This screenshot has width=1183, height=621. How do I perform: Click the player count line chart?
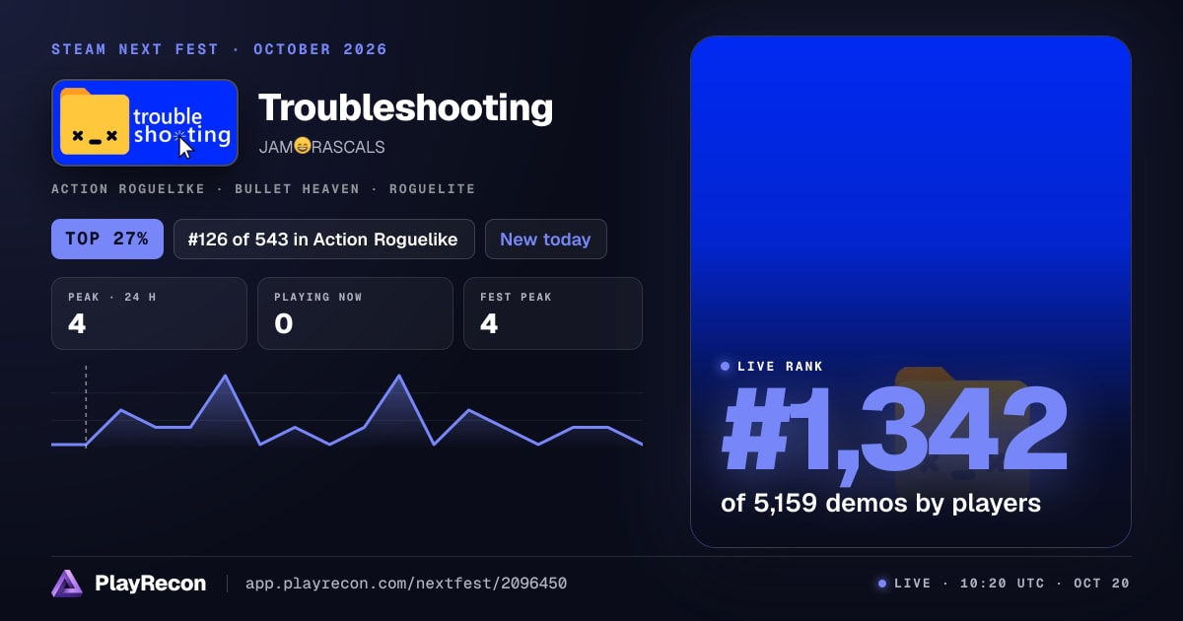click(347, 410)
